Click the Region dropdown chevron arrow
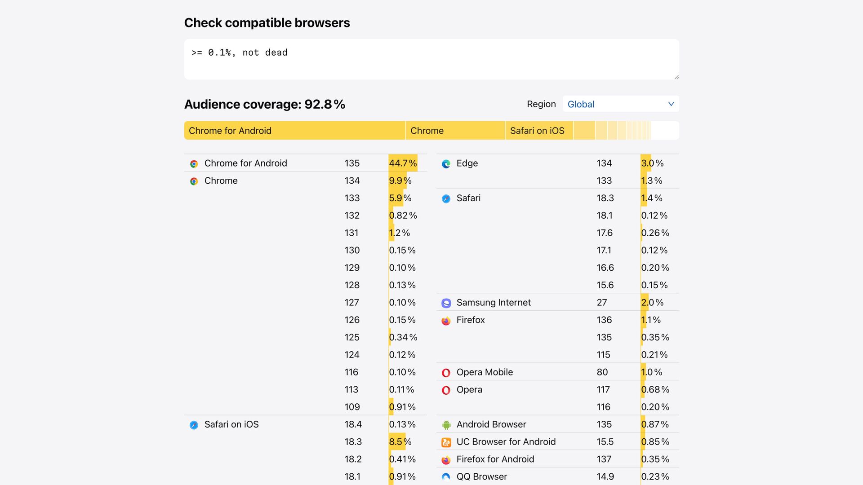863x485 pixels. click(671, 104)
